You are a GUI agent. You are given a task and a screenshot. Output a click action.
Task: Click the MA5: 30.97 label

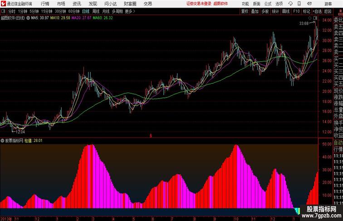click(x=40, y=18)
